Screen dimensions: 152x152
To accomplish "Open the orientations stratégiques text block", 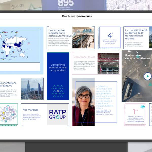I will pyautogui.click(x=8, y=90).
